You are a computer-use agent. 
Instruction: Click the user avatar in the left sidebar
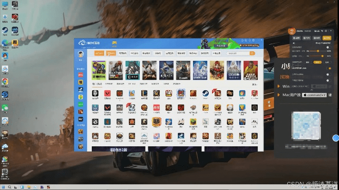click(x=81, y=55)
